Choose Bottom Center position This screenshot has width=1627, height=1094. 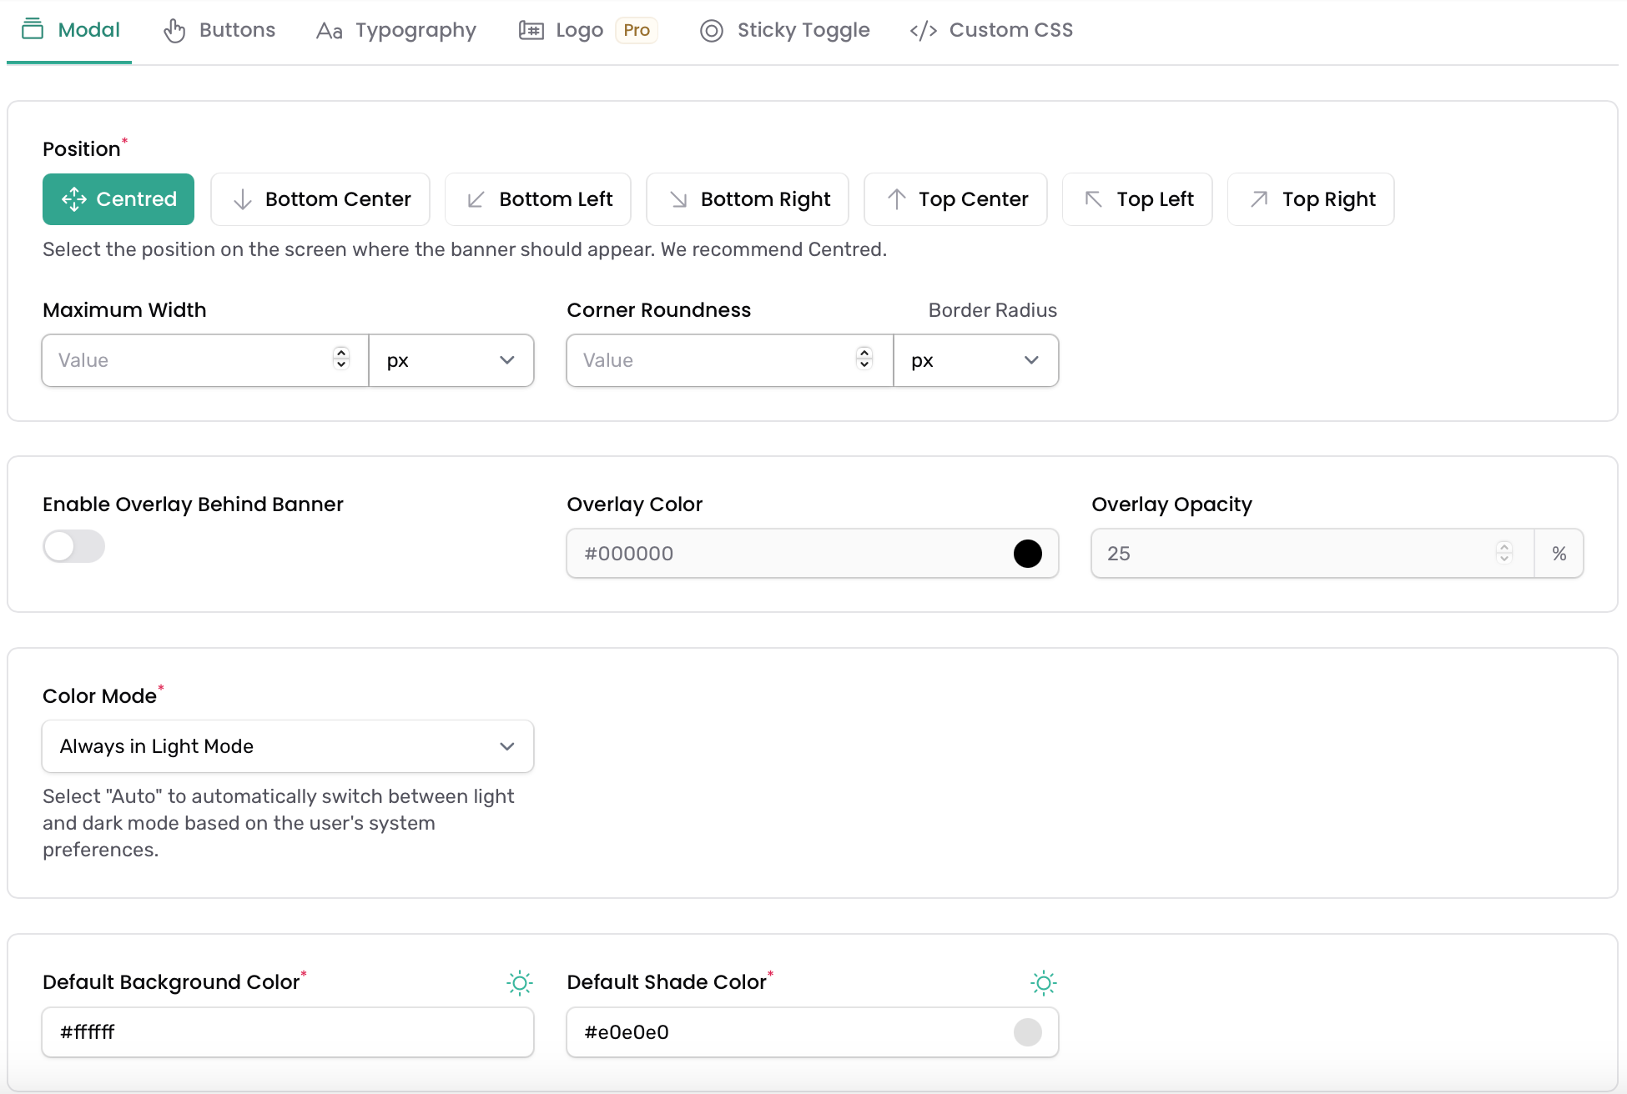tap(320, 199)
